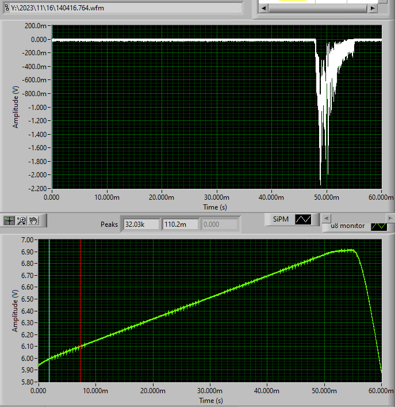The width and height of the screenshot is (395, 407).
Task: Click the cyan cursor line in lower graph
Action: click(49, 311)
